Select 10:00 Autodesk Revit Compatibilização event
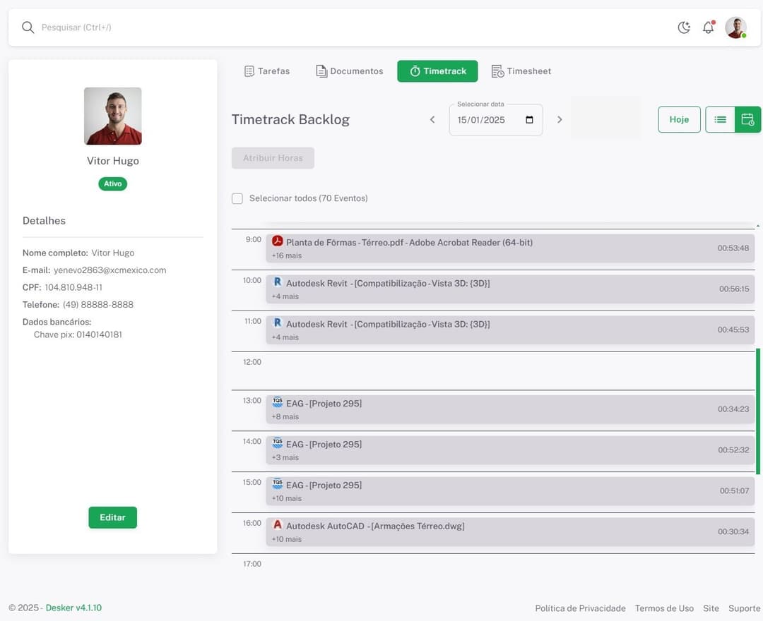This screenshot has width=763, height=621. click(x=510, y=289)
